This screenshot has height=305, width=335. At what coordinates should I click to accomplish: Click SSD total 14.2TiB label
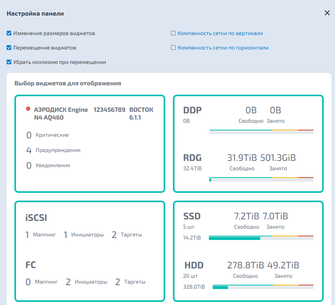pyautogui.click(x=192, y=238)
